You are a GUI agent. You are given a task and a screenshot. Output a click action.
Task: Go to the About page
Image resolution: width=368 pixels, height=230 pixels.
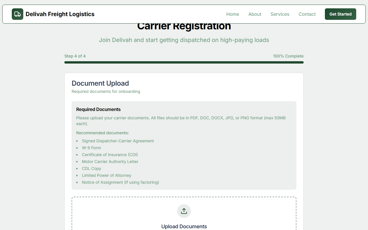(x=255, y=14)
